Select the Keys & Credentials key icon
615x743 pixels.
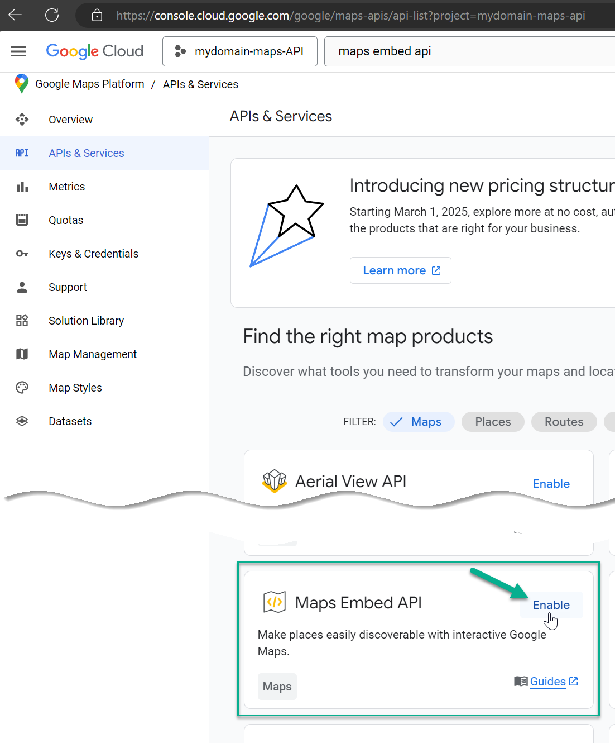[22, 254]
